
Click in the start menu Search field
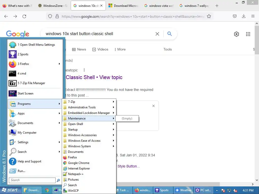[32, 180]
